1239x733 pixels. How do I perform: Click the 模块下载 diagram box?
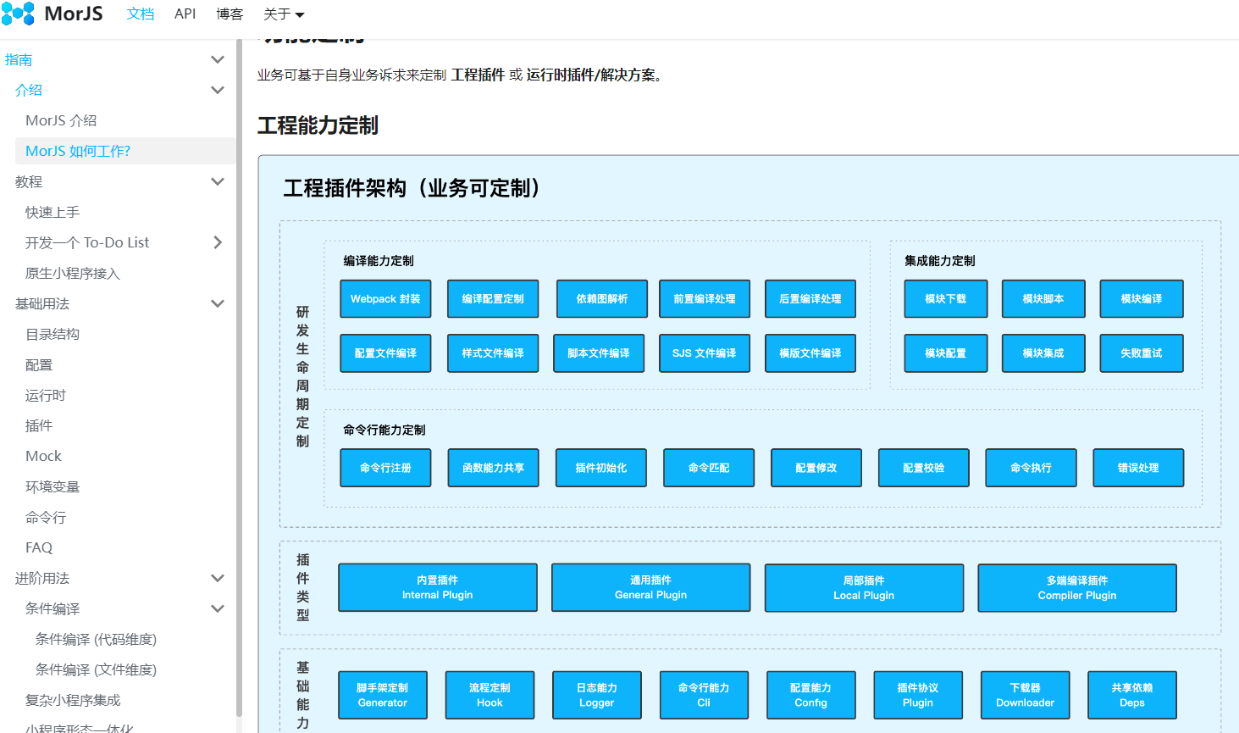coord(946,299)
